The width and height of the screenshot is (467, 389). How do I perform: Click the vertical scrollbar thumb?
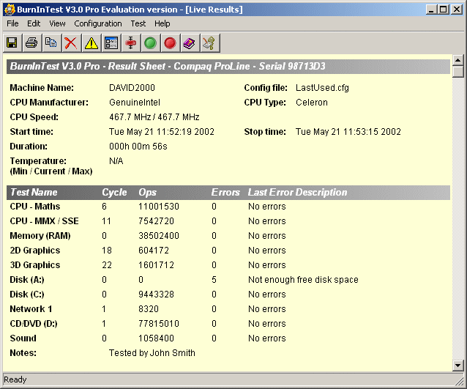tap(457, 72)
